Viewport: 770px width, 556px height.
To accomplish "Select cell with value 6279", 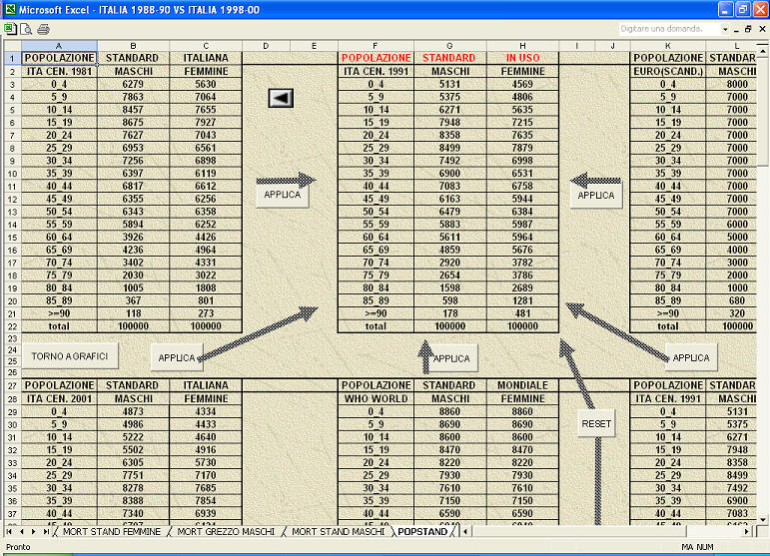I will pyautogui.click(x=133, y=84).
